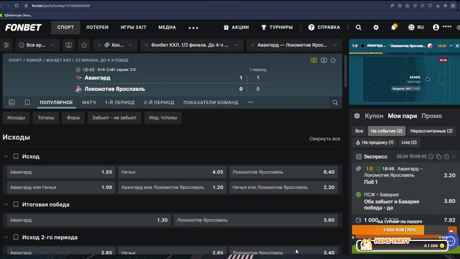Open Справка help link

[x=324, y=27]
